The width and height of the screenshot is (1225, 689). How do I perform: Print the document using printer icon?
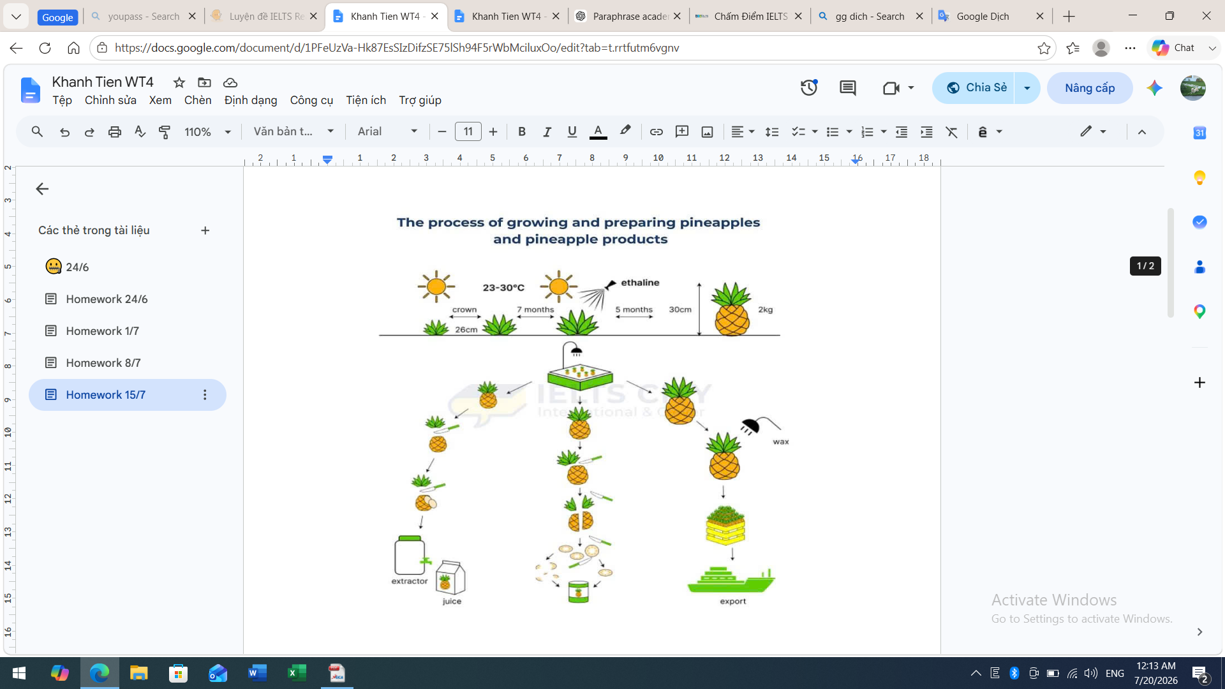click(x=115, y=131)
